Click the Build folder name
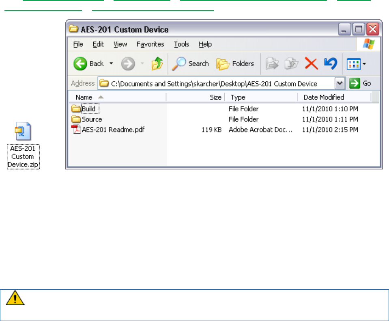This screenshot has height=321, width=389. 89,109
